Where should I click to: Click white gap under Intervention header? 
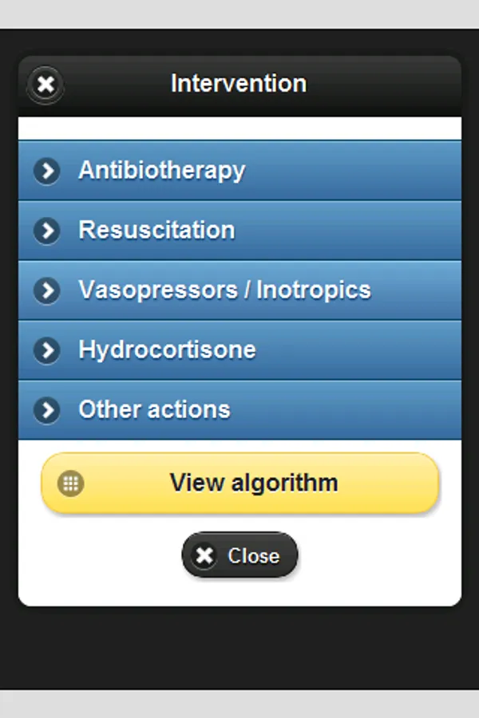tap(239, 128)
